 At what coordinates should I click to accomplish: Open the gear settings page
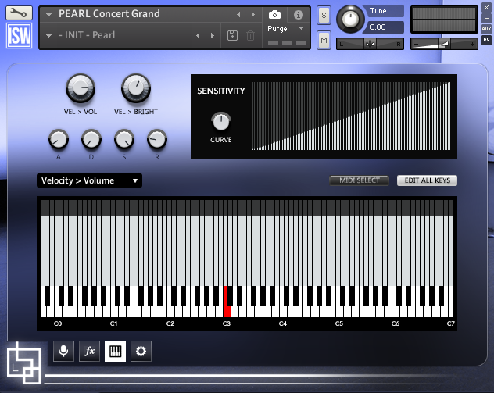click(141, 351)
